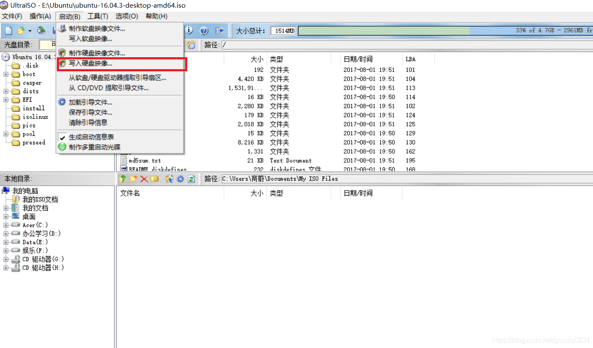593x348 pixels.
Task: Click the rename icon in local toolbar
Action: pyautogui.click(x=154, y=179)
